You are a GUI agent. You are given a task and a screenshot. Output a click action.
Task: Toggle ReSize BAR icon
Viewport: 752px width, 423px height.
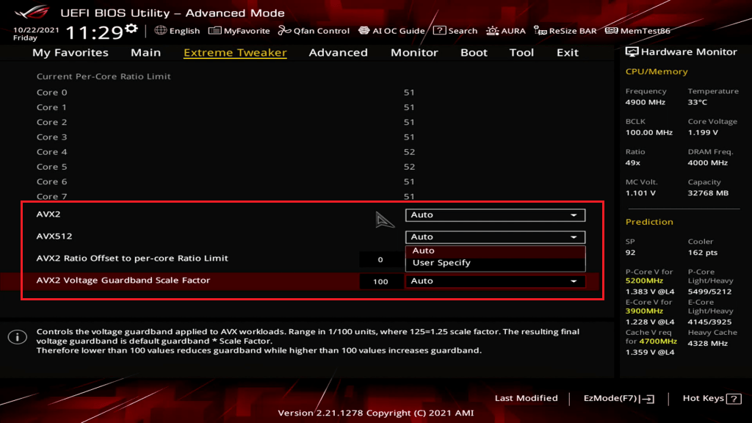pos(540,31)
